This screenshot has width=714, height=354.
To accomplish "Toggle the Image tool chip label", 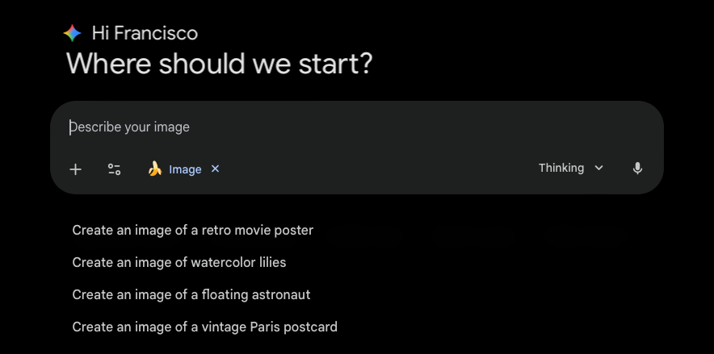I will click(185, 169).
